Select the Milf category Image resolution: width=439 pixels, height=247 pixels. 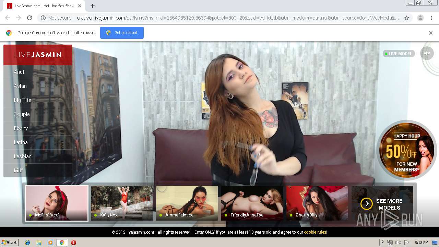click(x=38, y=170)
